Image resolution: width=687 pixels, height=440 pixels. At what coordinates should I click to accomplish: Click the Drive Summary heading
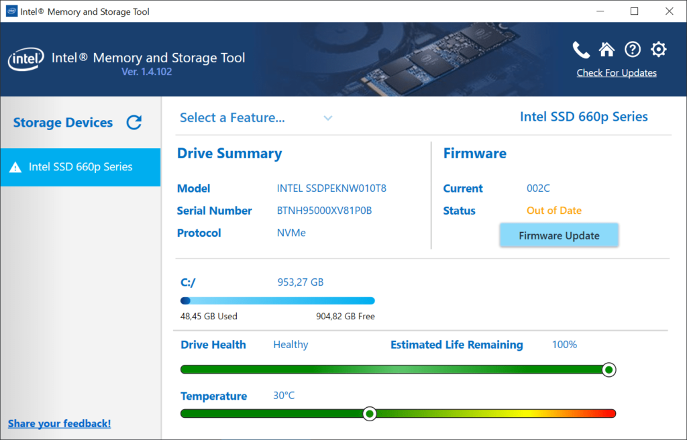[x=229, y=154]
